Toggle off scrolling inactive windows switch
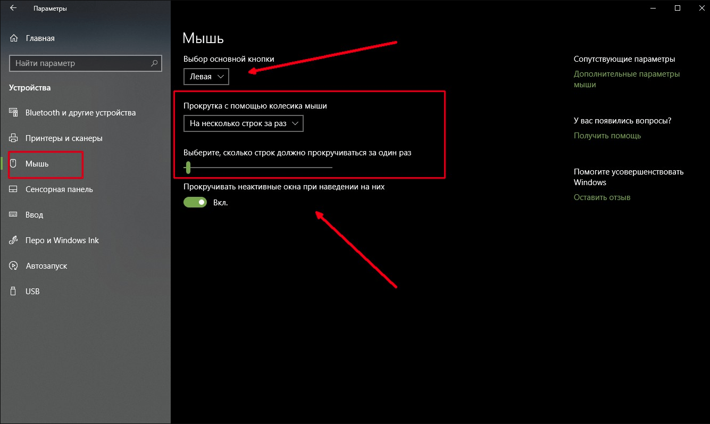The height and width of the screenshot is (424, 710). tap(195, 203)
